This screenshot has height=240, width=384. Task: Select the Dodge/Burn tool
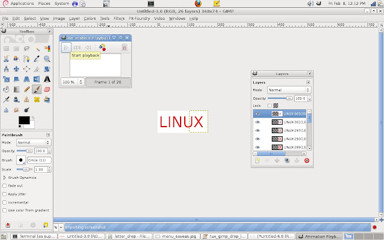coord(26,110)
